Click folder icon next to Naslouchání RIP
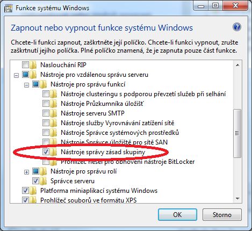 33,64
